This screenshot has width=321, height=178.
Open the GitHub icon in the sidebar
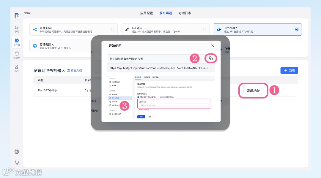[x=17, y=163]
